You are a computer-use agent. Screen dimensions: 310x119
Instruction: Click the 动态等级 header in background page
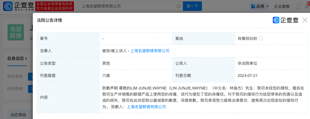[x=18, y=115]
